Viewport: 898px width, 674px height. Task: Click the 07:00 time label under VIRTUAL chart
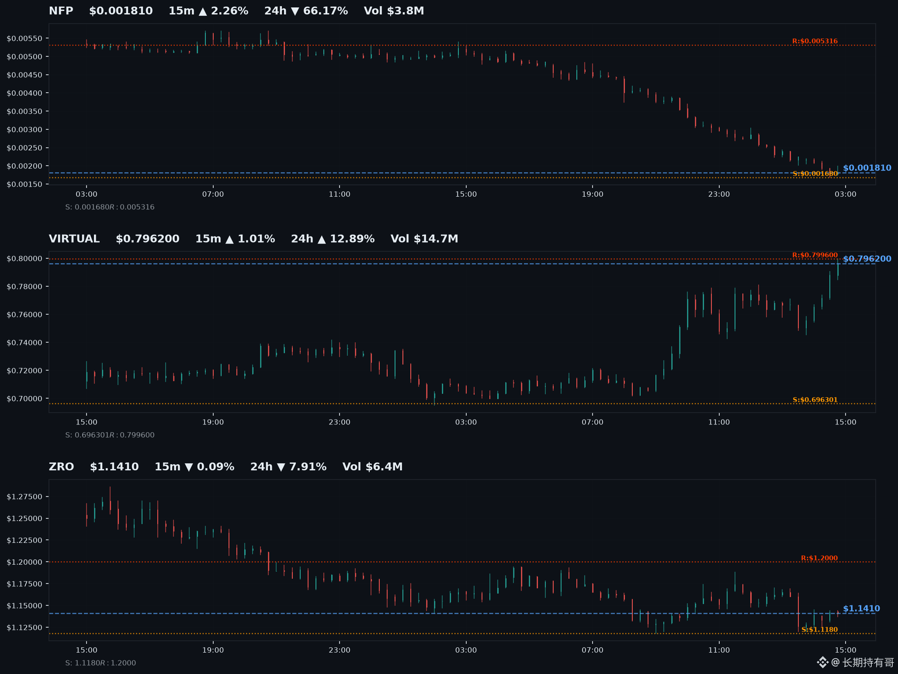(x=593, y=422)
